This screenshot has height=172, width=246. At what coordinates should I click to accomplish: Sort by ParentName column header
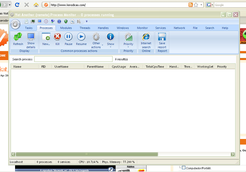point(97,67)
